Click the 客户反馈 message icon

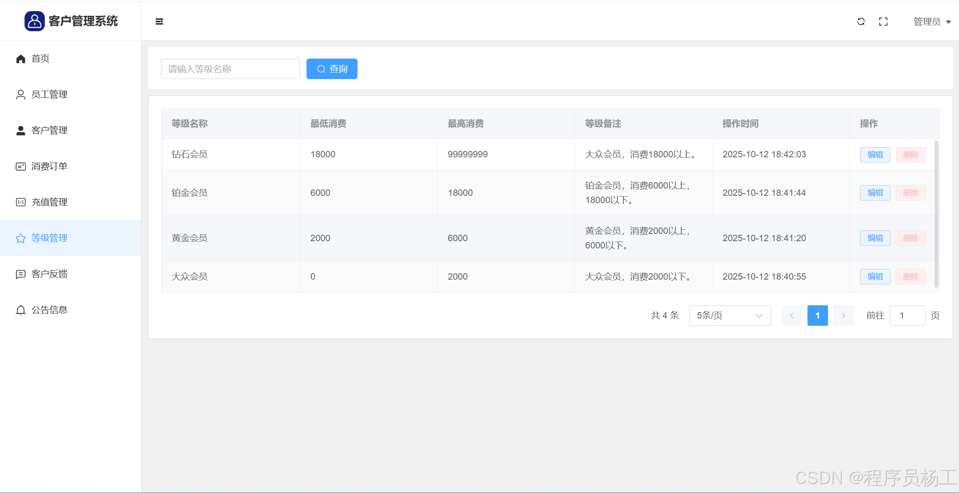click(21, 274)
